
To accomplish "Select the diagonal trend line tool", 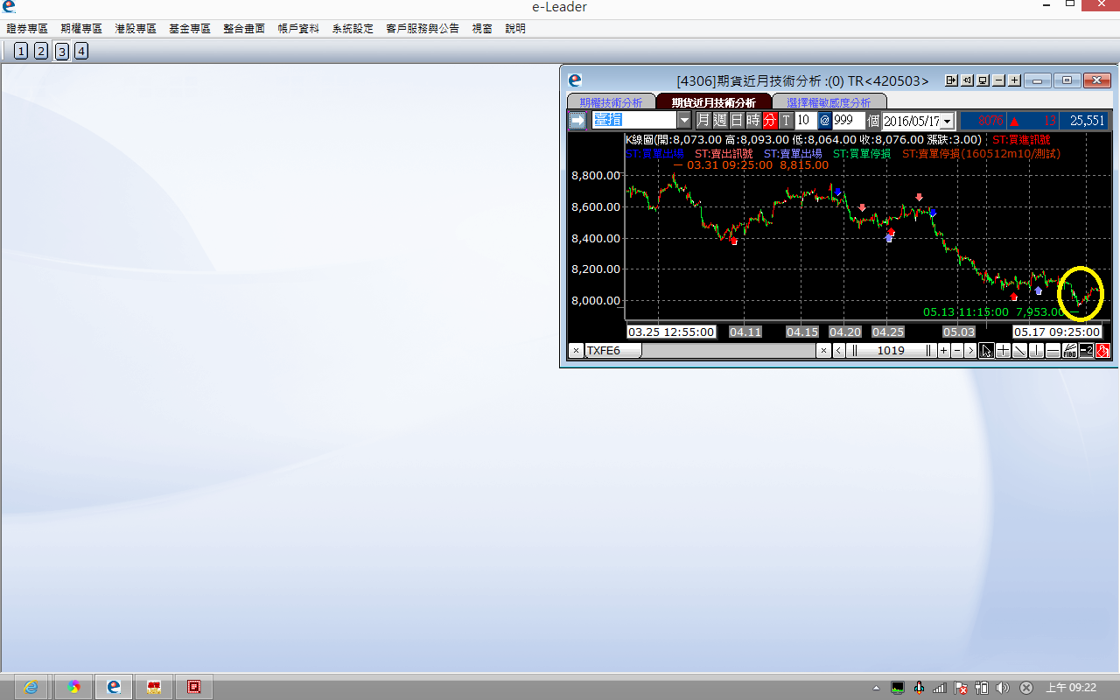I will point(1019,351).
